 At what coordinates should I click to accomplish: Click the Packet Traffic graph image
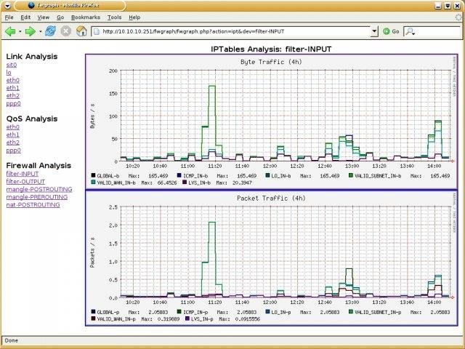click(272, 258)
